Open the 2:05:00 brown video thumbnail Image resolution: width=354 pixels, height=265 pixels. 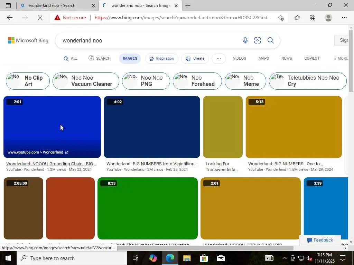point(24,208)
